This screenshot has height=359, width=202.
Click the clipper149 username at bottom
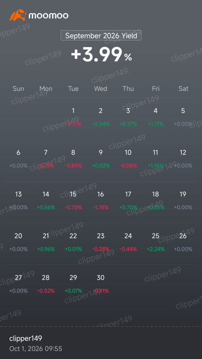(26, 338)
